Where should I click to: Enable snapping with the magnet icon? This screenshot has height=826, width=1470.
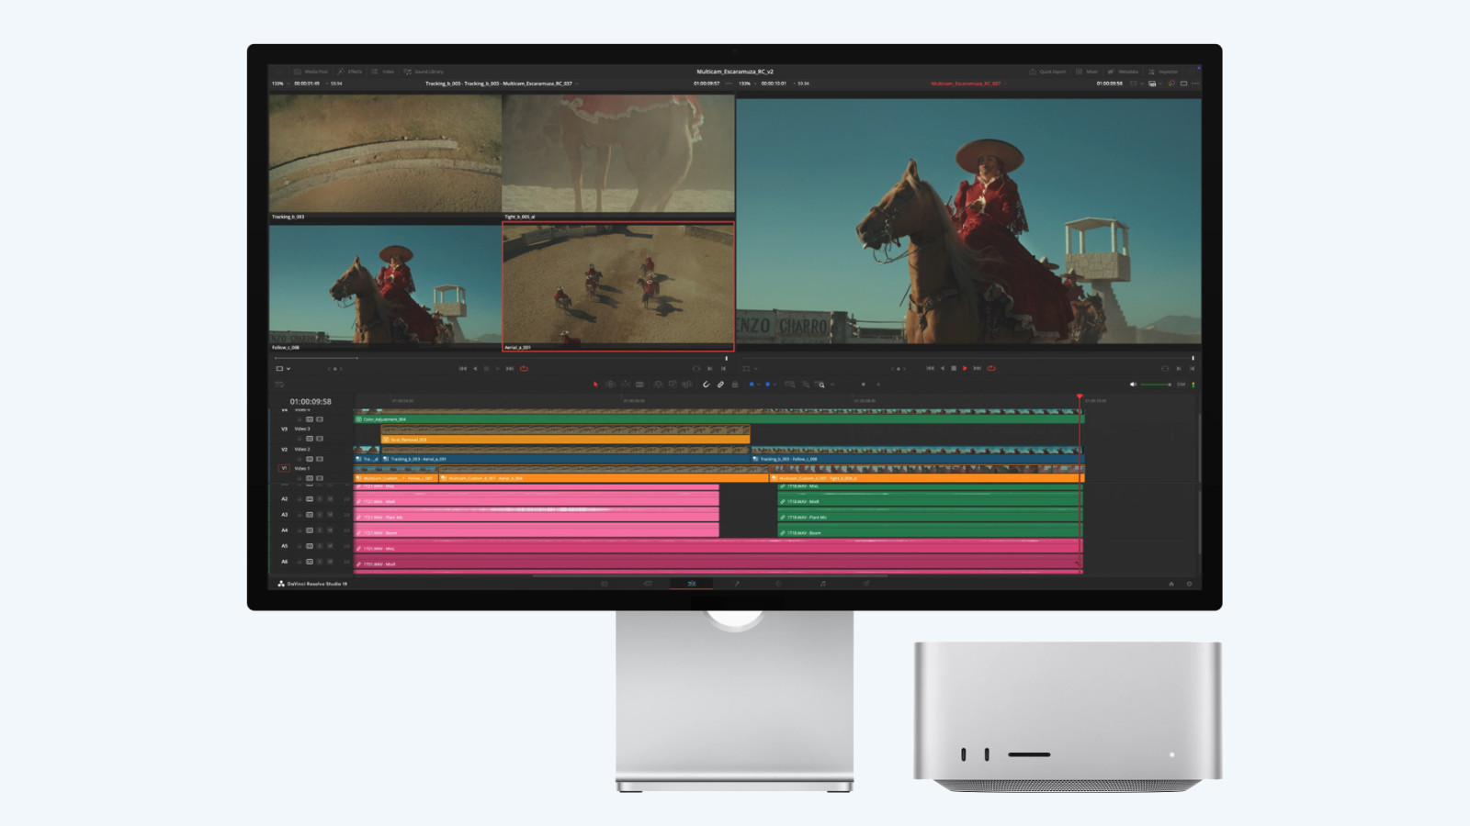pos(707,384)
